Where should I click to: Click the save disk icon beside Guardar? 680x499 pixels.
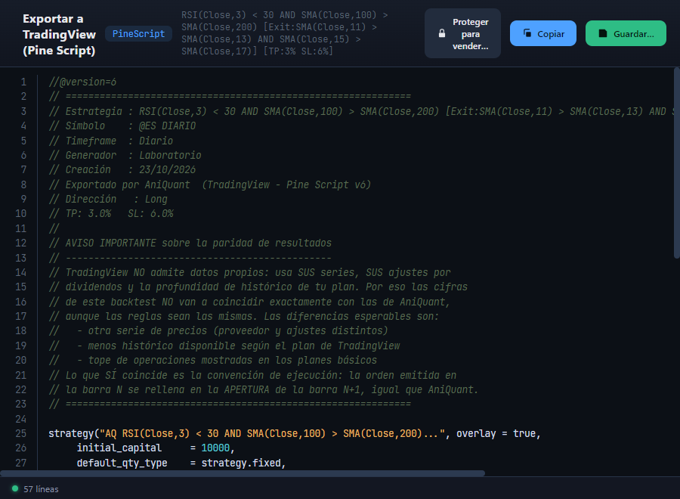pyautogui.click(x=603, y=33)
